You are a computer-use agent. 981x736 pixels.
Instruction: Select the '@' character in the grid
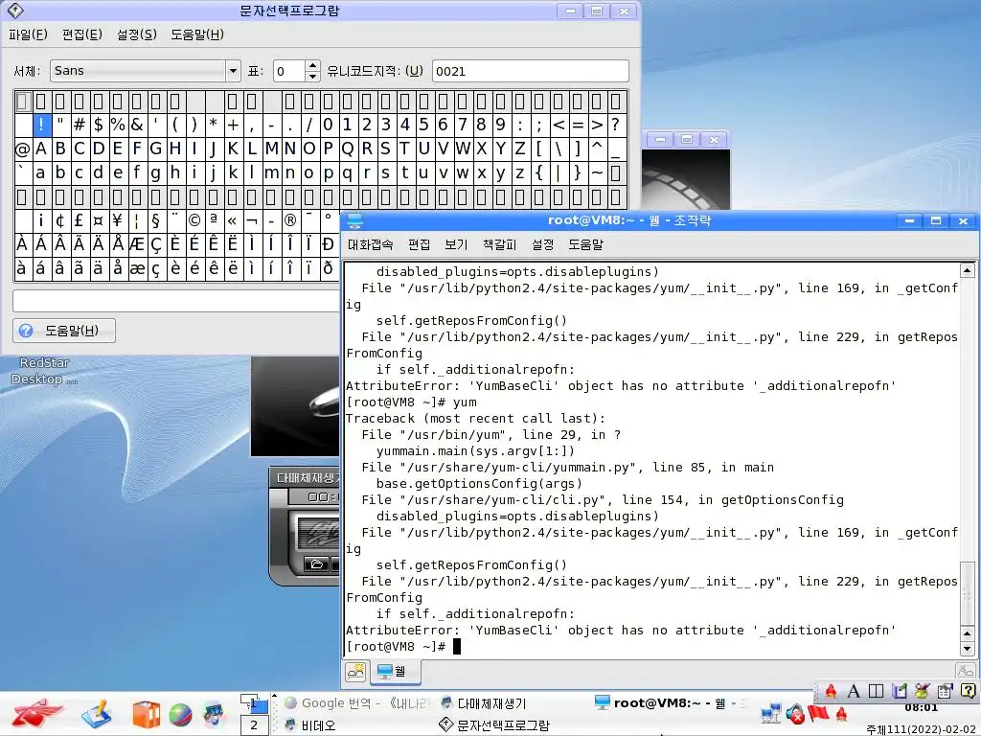point(22,149)
